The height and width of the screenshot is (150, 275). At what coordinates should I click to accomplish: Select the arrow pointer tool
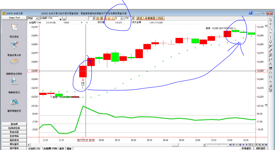click(x=270, y=20)
